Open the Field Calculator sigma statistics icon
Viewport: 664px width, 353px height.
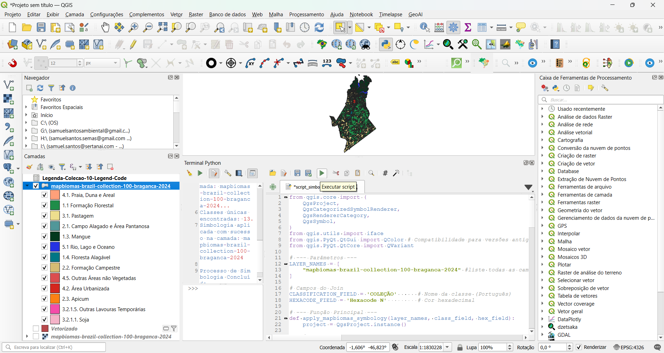(x=468, y=27)
